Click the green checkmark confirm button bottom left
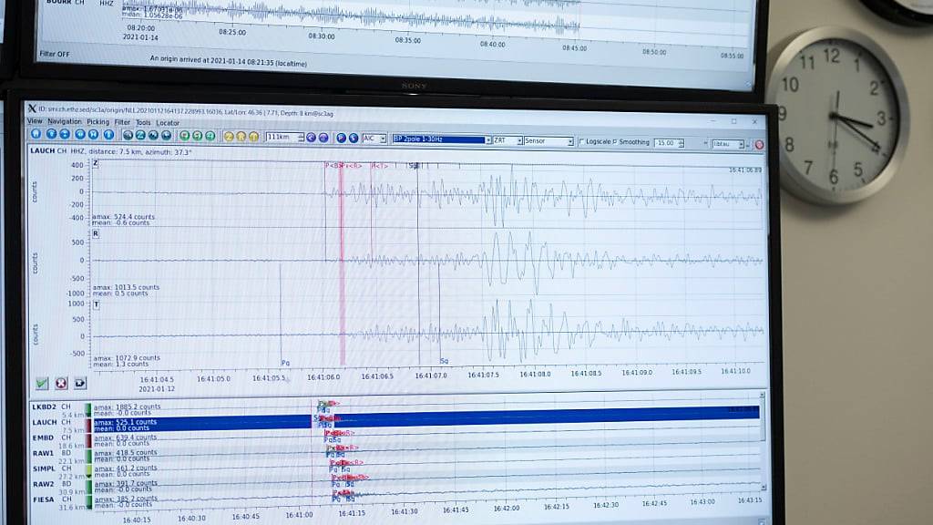Image resolution: width=933 pixels, height=525 pixels. pos(40,382)
